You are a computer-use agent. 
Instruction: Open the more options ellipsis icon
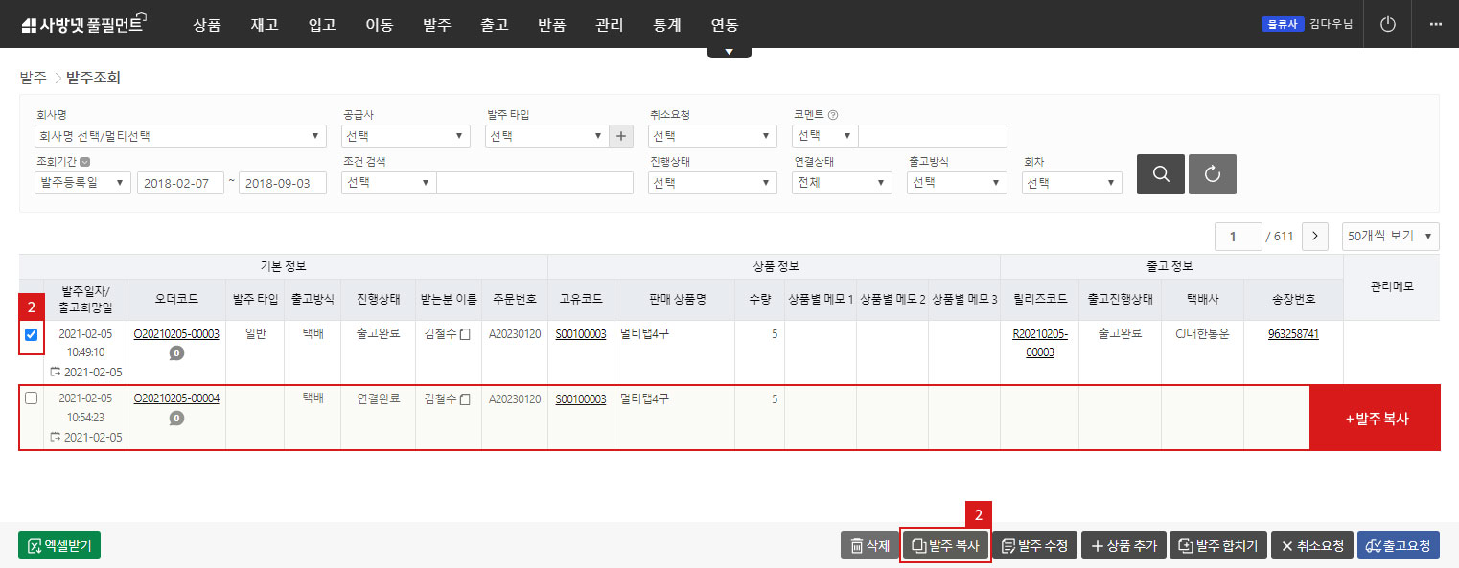(1436, 24)
